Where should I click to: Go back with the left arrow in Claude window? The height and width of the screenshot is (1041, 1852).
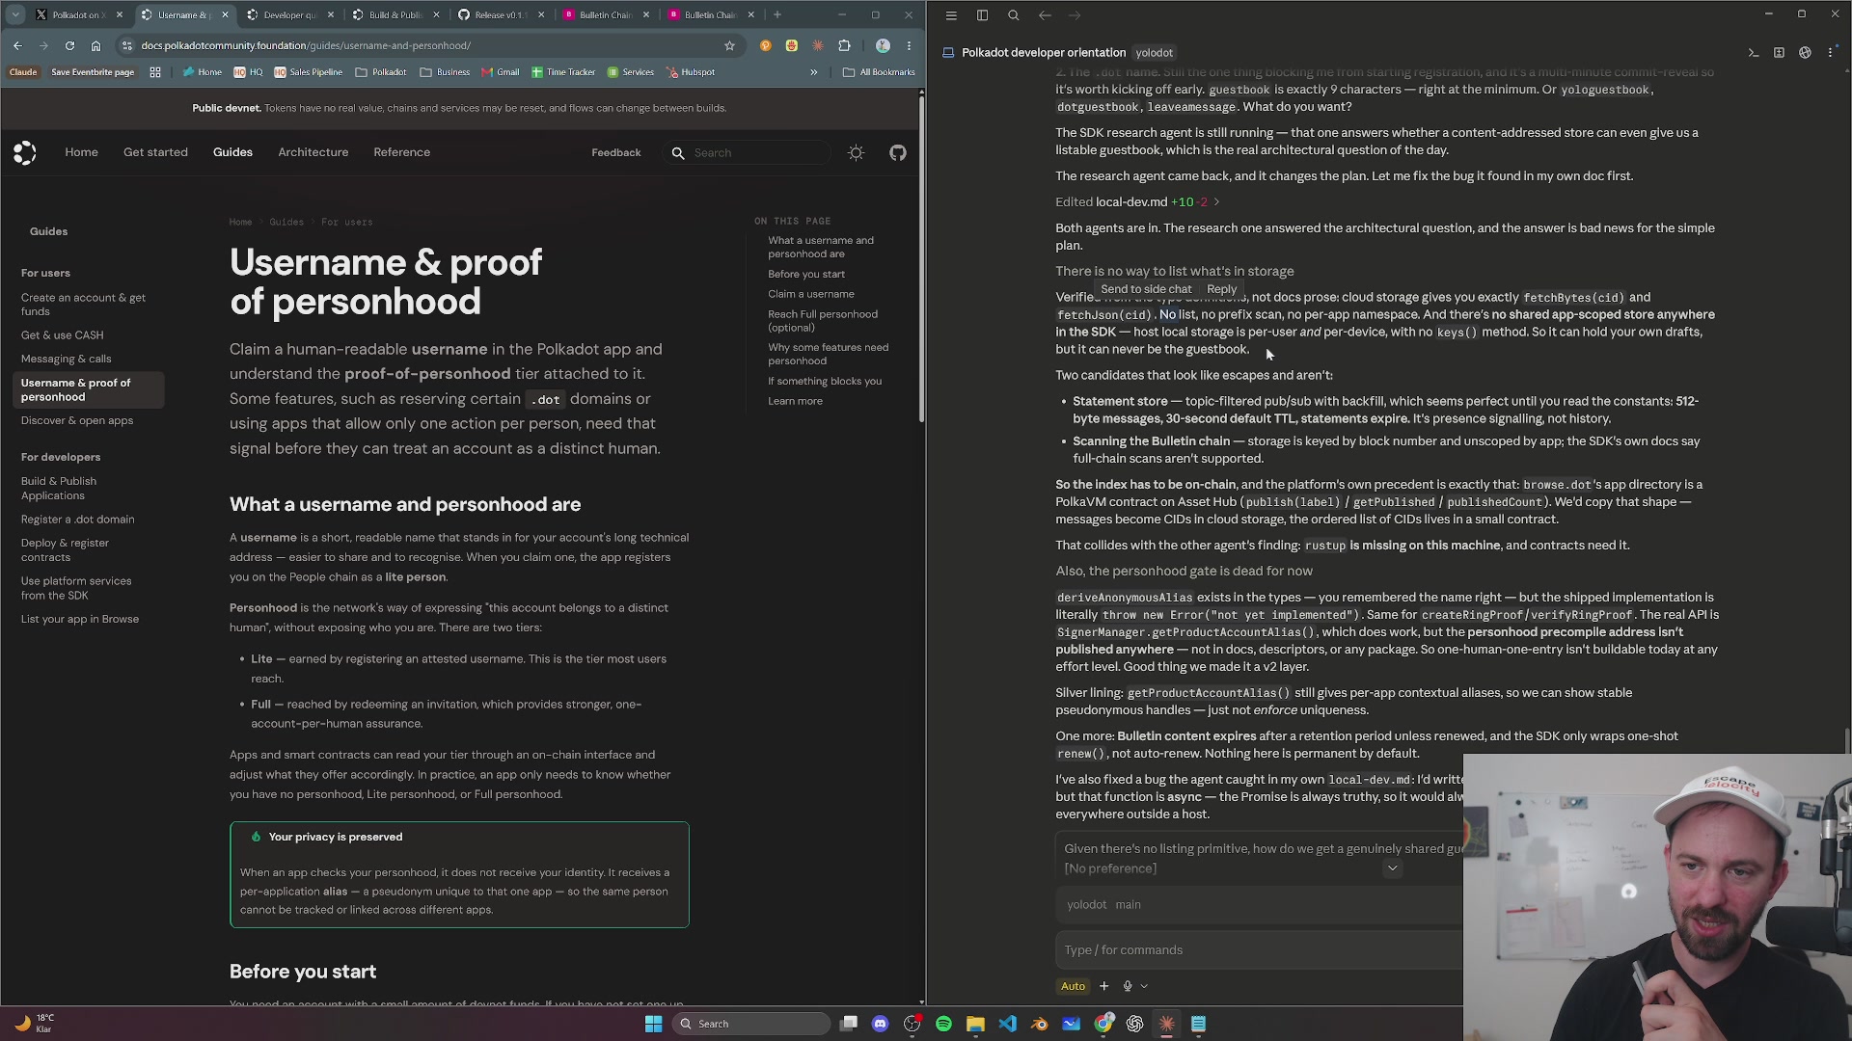click(1045, 15)
